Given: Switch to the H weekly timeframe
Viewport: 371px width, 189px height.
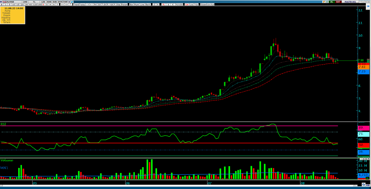Looking at the screenshot, I should coord(50,5).
